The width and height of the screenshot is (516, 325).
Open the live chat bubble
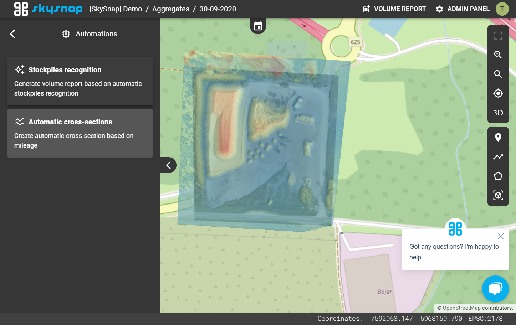pos(495,289)
